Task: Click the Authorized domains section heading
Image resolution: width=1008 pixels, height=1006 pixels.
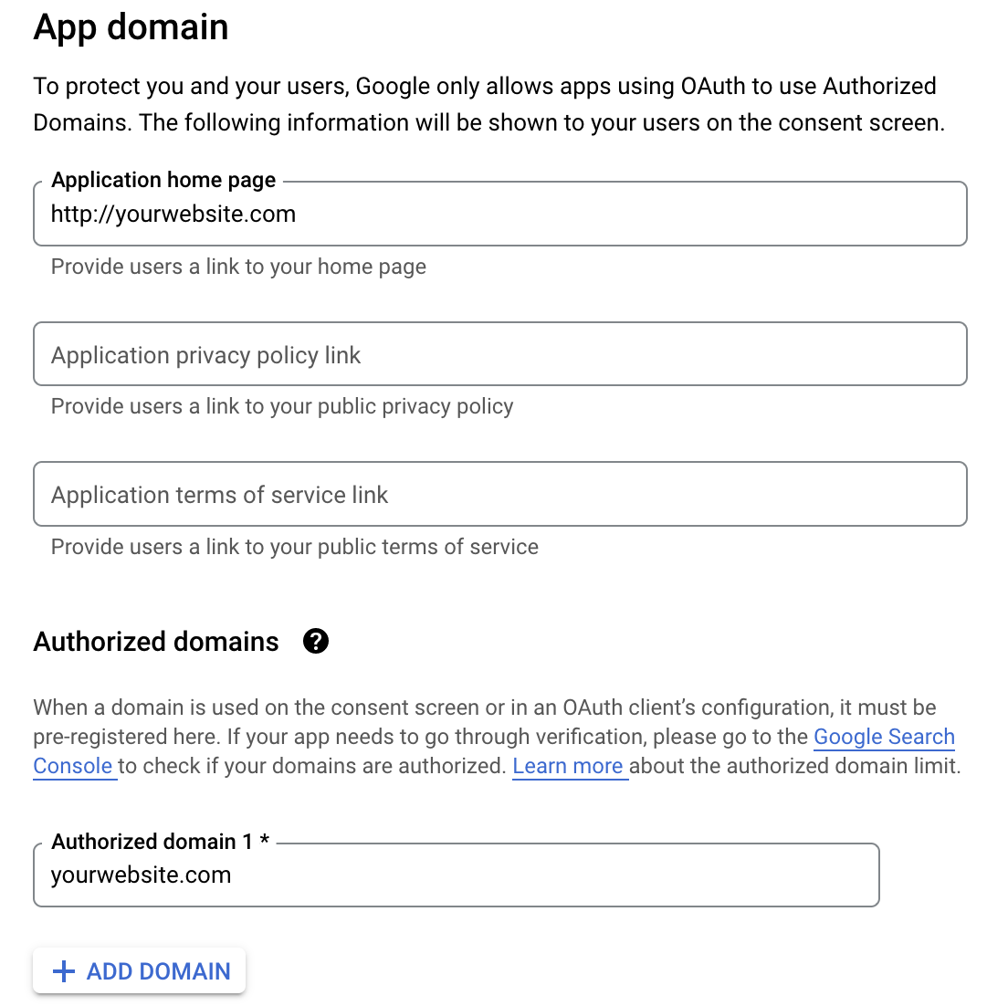Action: (155, 642)
